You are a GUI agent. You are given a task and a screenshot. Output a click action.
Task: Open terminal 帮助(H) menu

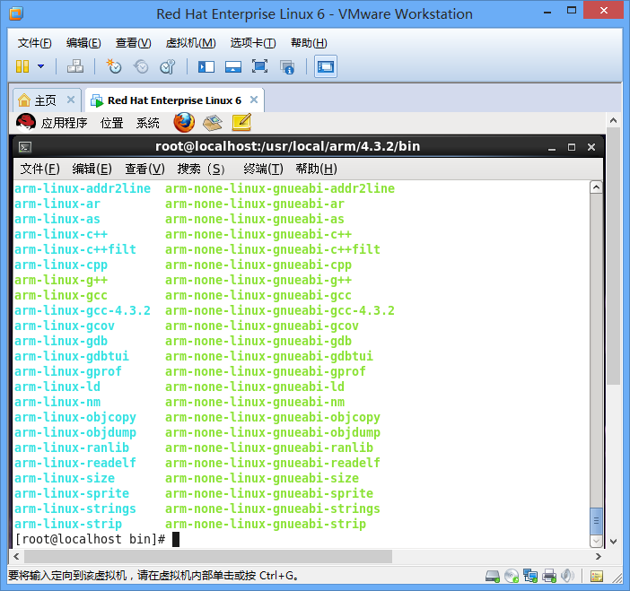click(316, 169)
